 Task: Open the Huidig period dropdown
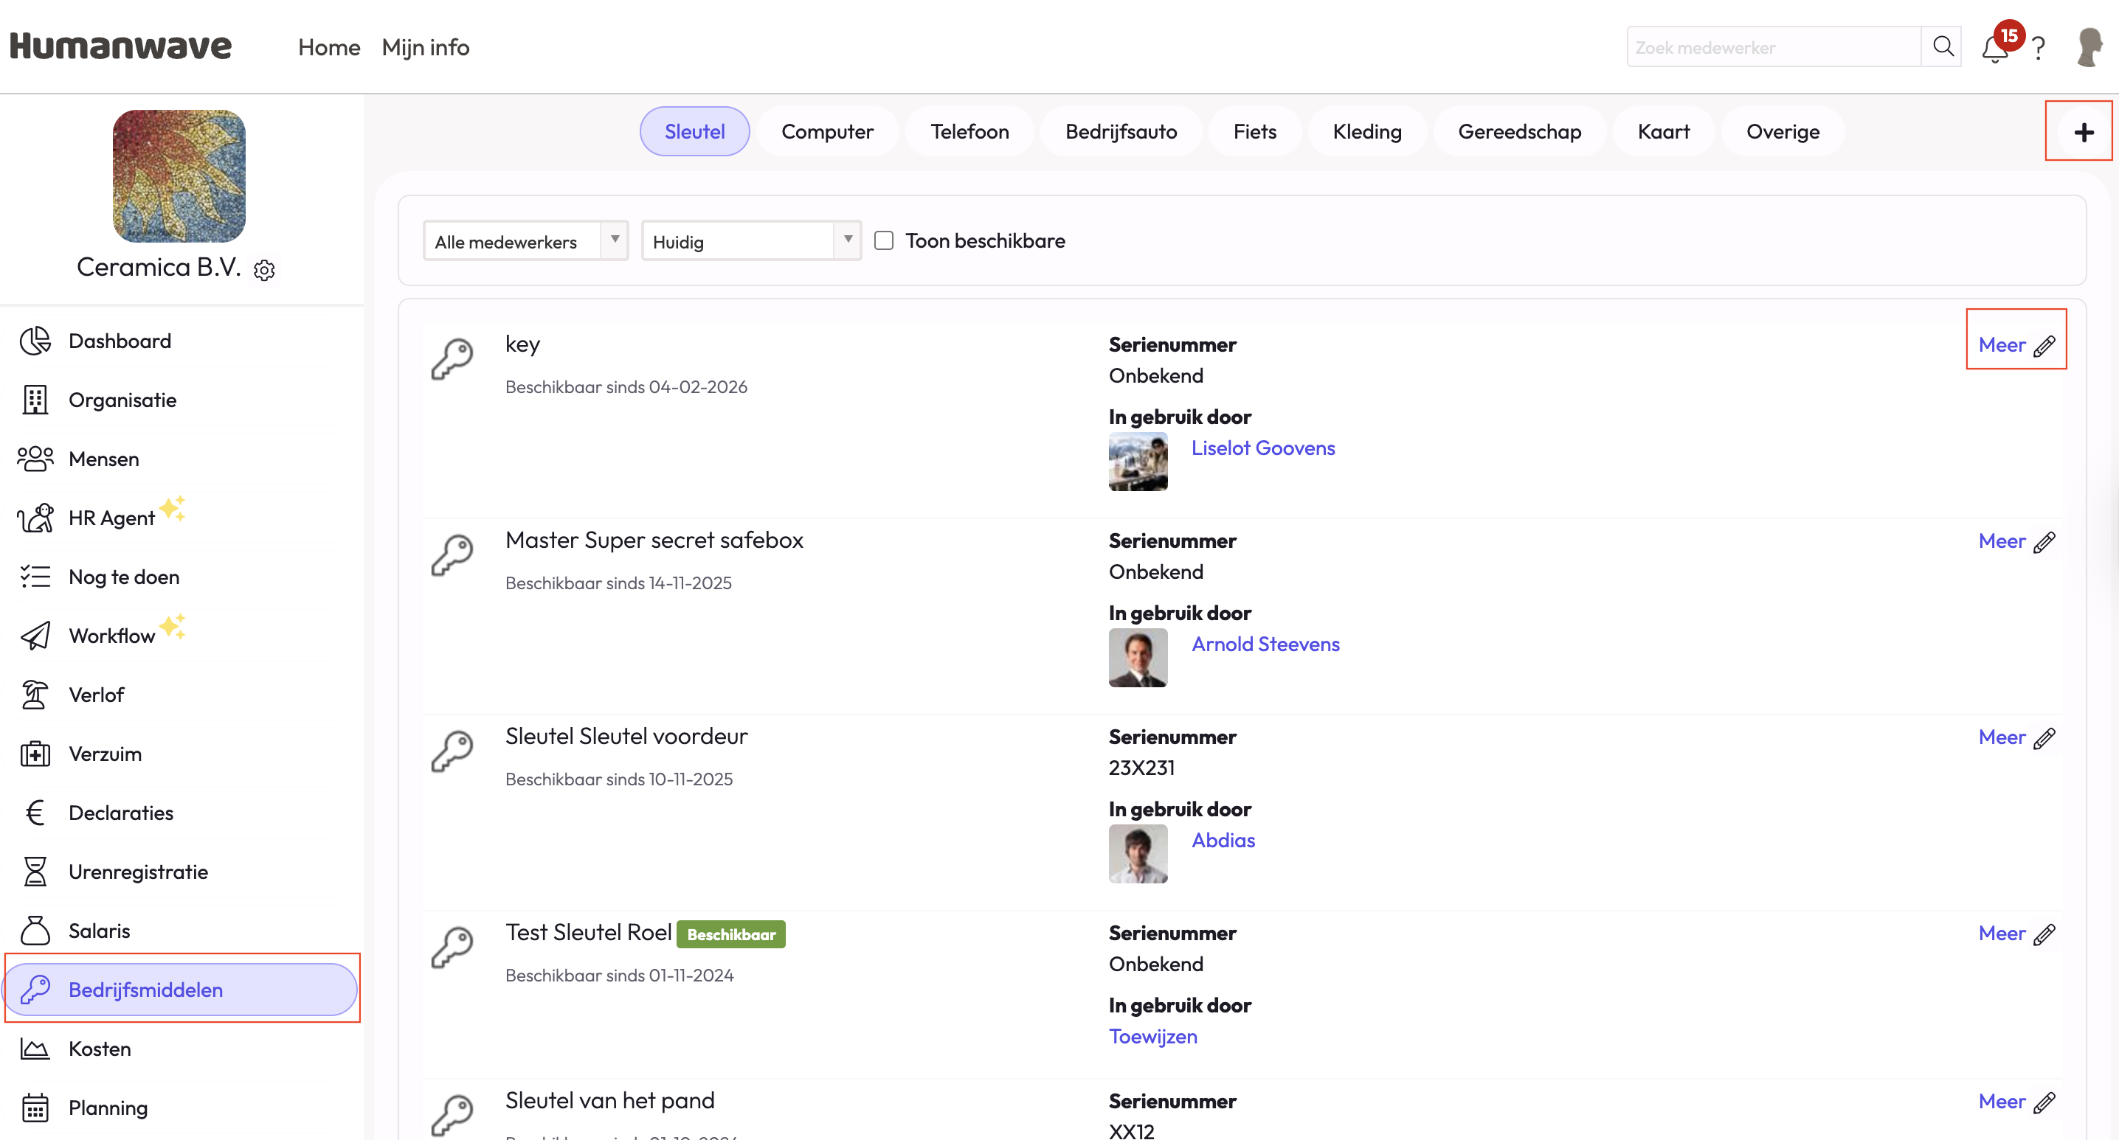(750, 242)
